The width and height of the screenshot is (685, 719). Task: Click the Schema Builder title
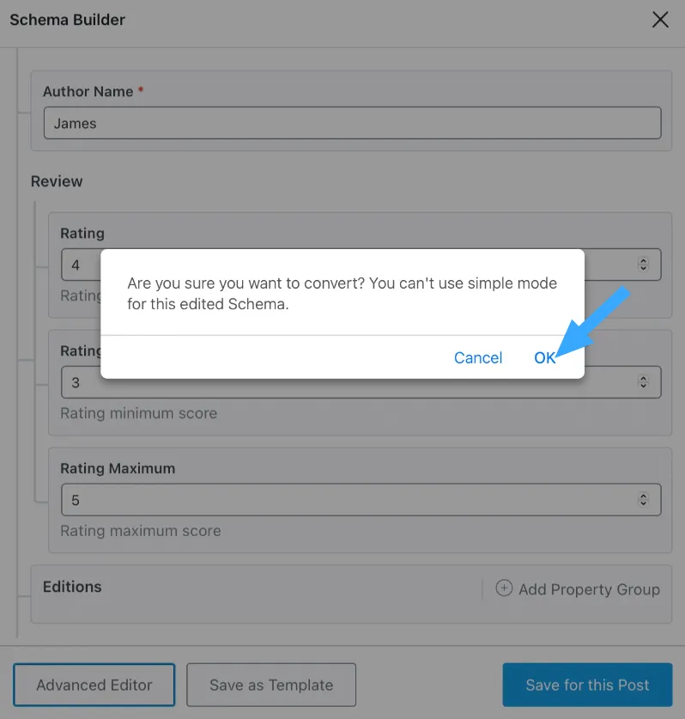[x=67, y=20]
